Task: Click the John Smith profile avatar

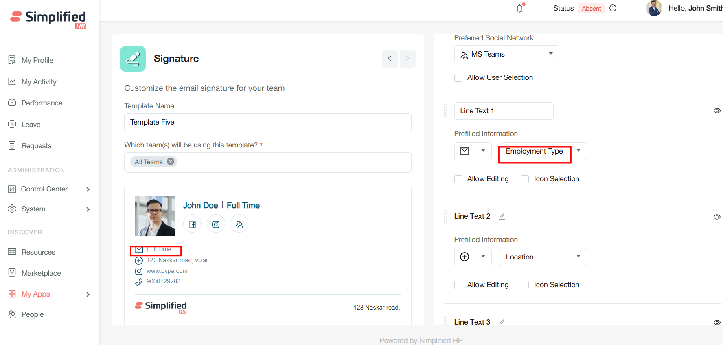Action: [654, 8]
